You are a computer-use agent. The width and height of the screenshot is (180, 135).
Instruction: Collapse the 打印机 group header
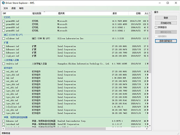tap(7, 18)
